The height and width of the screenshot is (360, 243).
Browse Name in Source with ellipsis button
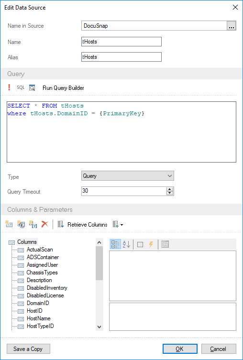pyautogui.click(x=232, y=26)
